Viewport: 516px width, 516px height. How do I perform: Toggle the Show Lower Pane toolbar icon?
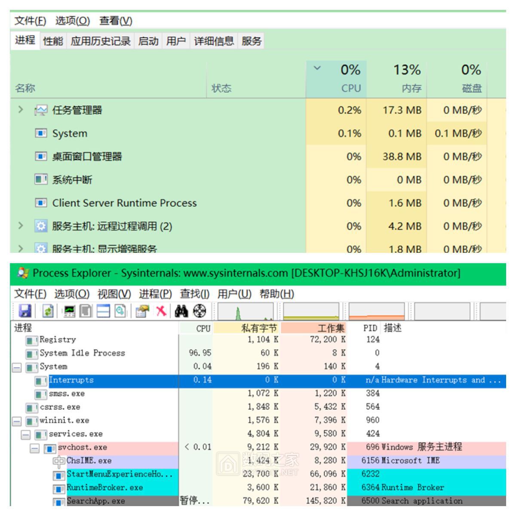[x=103, y=311]
